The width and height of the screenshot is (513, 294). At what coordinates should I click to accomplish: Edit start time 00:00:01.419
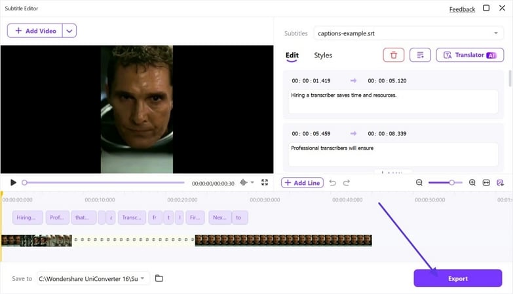click(x=311, y=80)
